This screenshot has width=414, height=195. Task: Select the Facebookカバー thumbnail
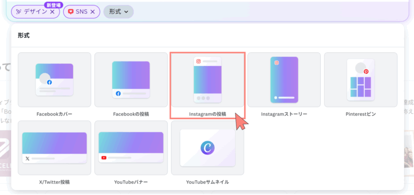(x=54, y=80)
